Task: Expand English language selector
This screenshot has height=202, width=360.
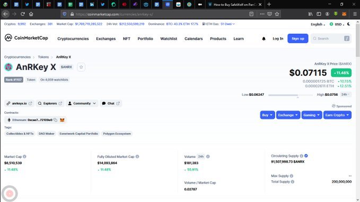Action: tap(318, 24)
